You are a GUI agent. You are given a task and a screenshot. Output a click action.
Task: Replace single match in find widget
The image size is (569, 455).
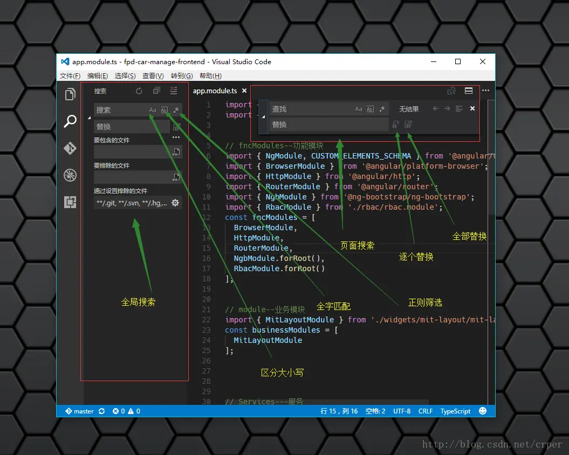point(396,125)
